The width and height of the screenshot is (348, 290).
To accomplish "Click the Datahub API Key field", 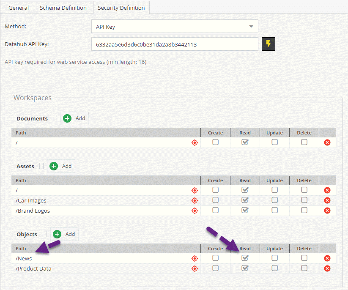I will [174, 44].
